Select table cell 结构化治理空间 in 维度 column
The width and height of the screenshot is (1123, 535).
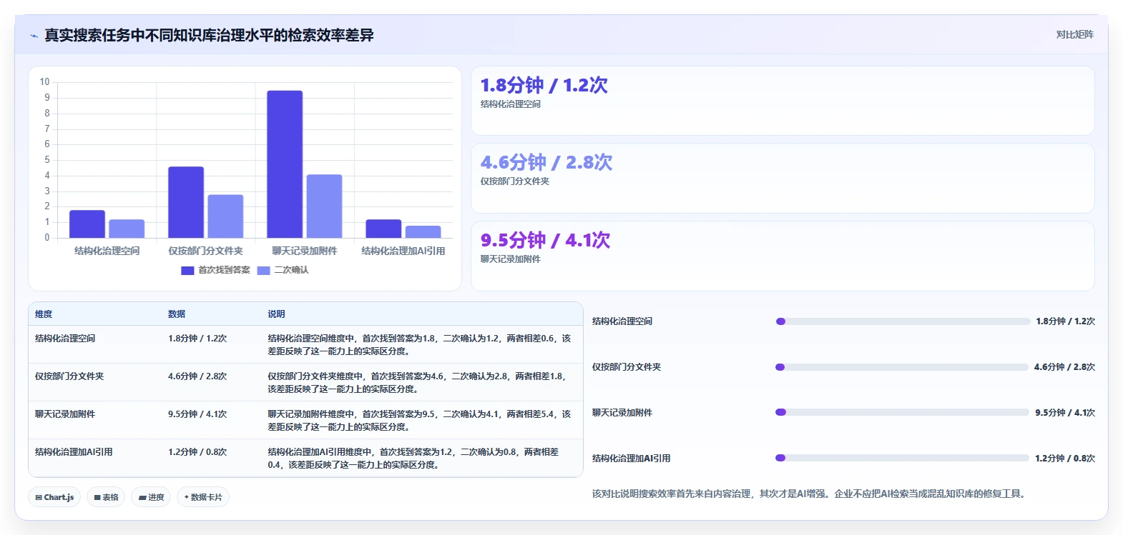point(65,339)
